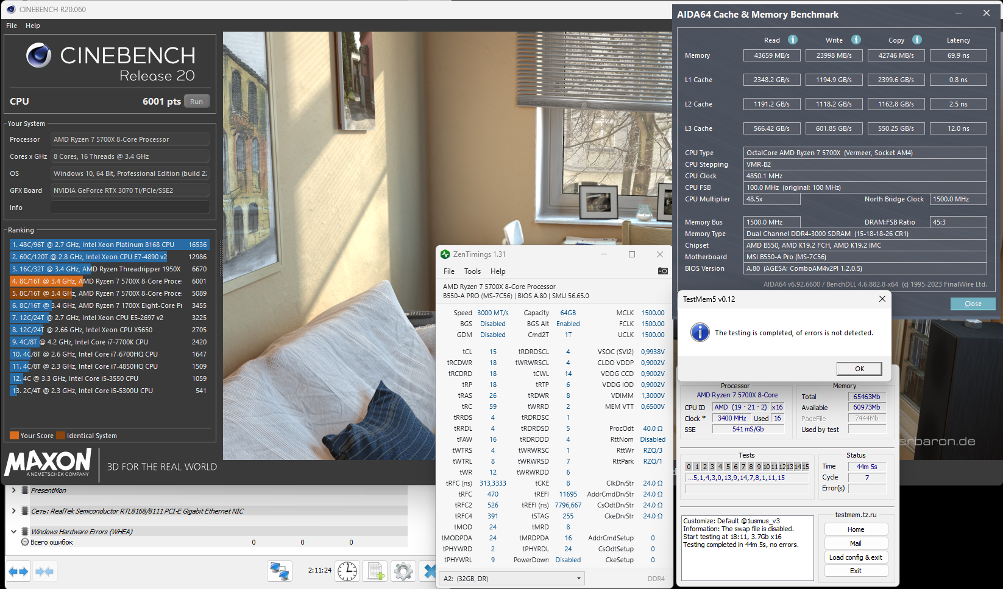Image resolution: width=1003 pixels, height=589 pixels.
Task: Click Run next to the CPU score
Action: click(196, 102)
